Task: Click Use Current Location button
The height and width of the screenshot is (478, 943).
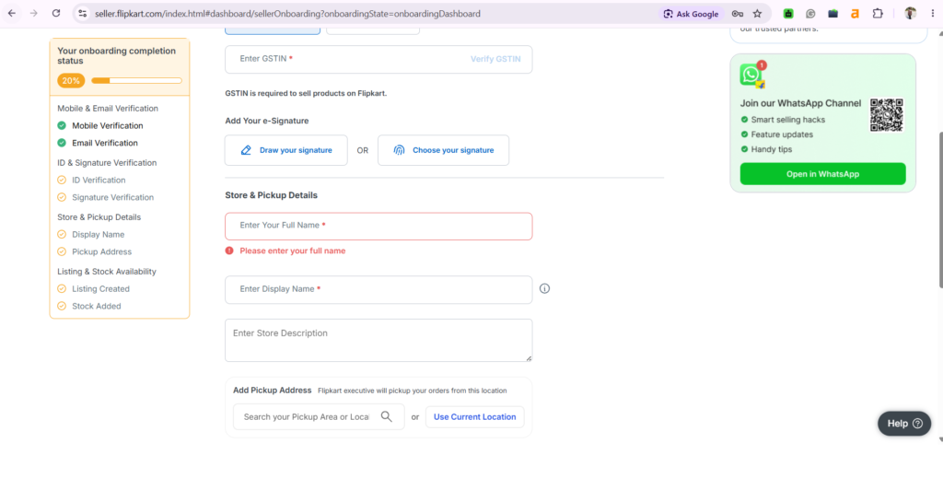Action: point(474,416)
